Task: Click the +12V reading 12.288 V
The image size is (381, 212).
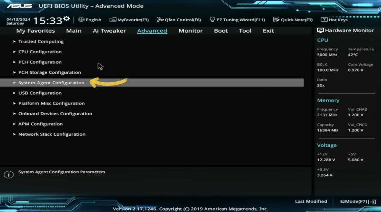Action: point(326,160)
